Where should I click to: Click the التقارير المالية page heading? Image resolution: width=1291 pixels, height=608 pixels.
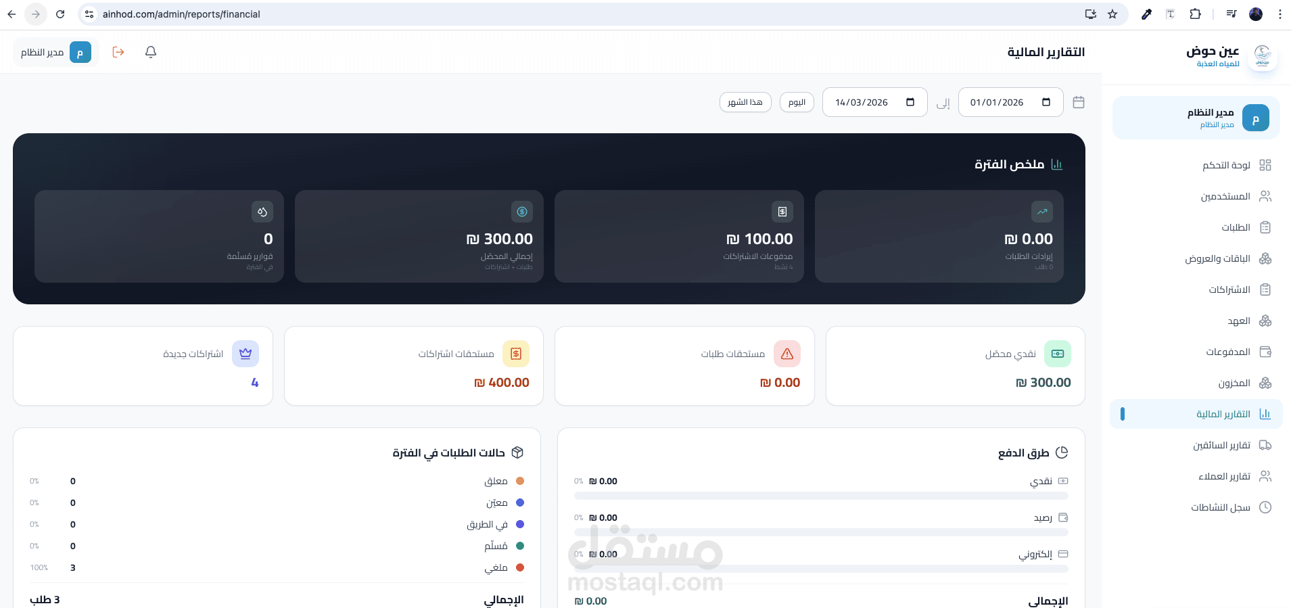pyautogui.click(x=1046, y=52)
